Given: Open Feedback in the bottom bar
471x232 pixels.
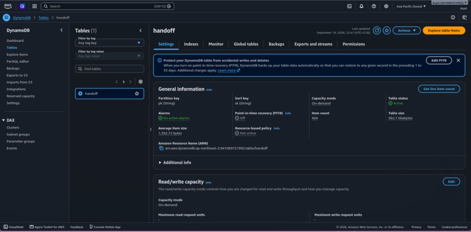Looking at the screenshot, I should 77,227.
